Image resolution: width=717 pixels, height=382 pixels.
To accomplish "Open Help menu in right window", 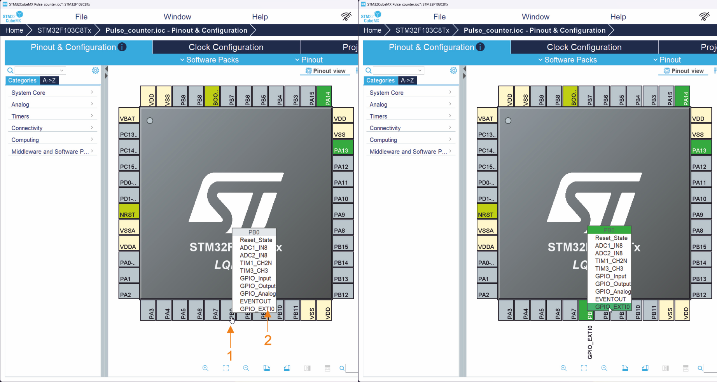I will (618, 17).
